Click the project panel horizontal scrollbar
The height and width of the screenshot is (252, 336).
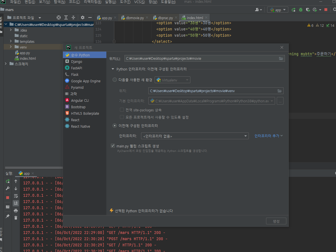pos(34,168)
